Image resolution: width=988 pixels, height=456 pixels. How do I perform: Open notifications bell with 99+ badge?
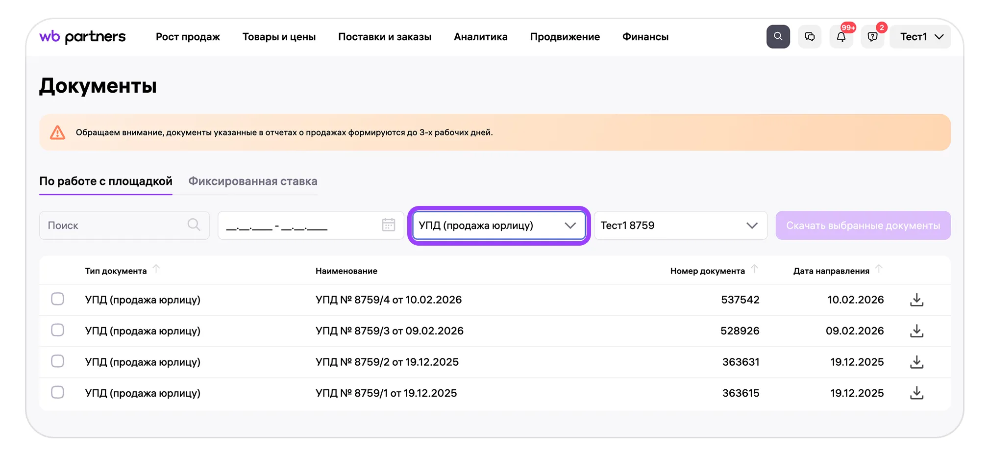pyautogui.click(x=841, y=37)
